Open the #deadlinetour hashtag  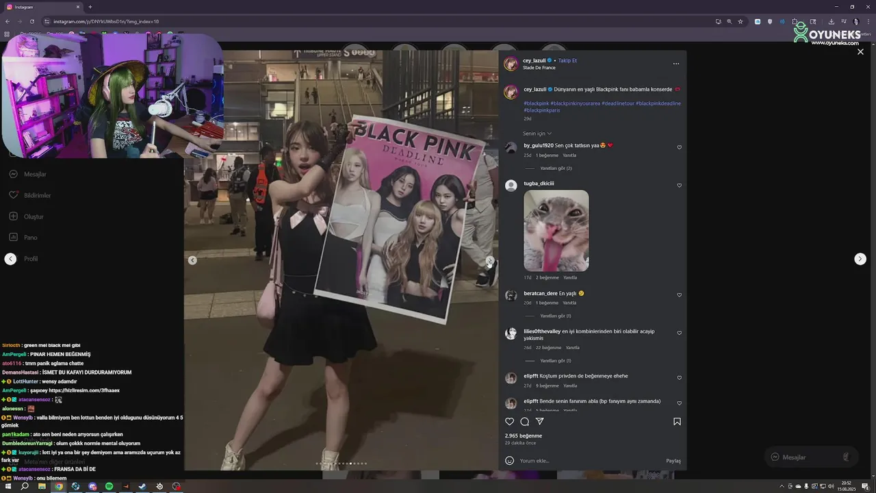[x=617, y=103]
